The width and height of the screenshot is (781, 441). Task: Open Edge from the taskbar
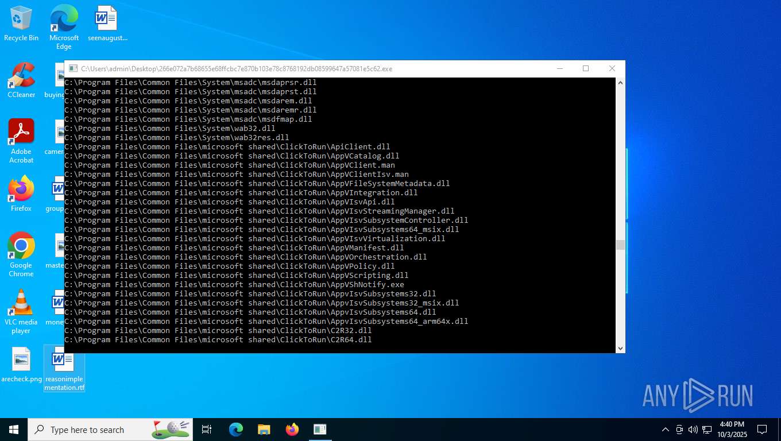tap(235, 430)
